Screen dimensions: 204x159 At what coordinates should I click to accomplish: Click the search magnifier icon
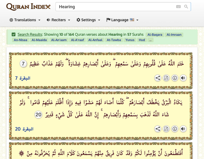186,7
